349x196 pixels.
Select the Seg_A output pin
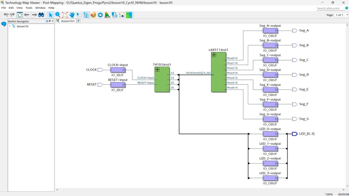pos(294,31)
